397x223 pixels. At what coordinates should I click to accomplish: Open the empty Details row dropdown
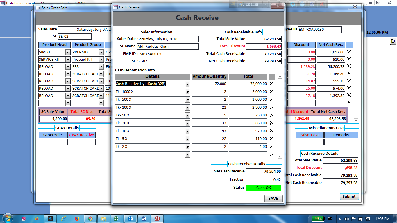click(x=188, y=154)
